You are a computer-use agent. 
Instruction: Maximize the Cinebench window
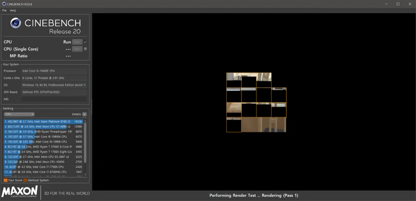pyautogui.click(x=398, y=4)
